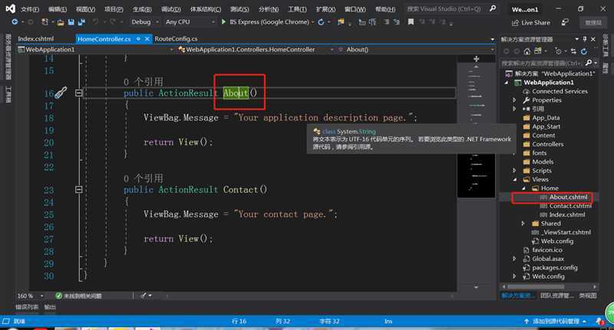
Task: Expand the Shared folder
Action: 523,223
